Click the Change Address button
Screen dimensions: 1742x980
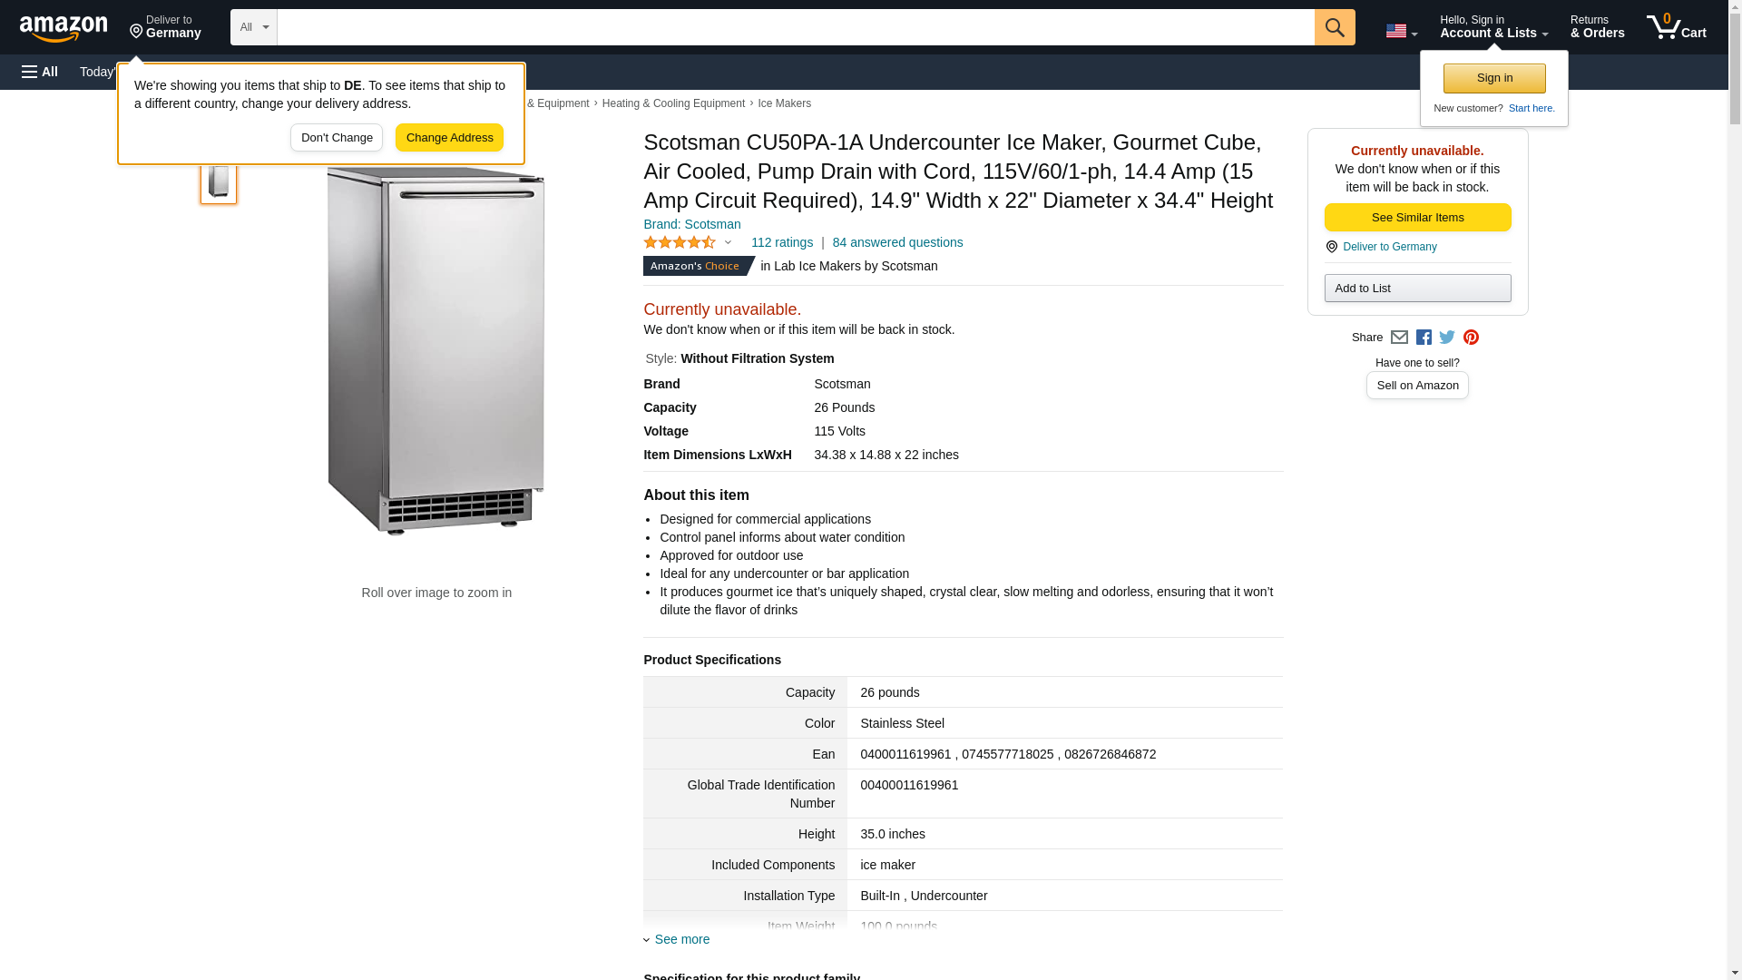(x=449, y=138)
